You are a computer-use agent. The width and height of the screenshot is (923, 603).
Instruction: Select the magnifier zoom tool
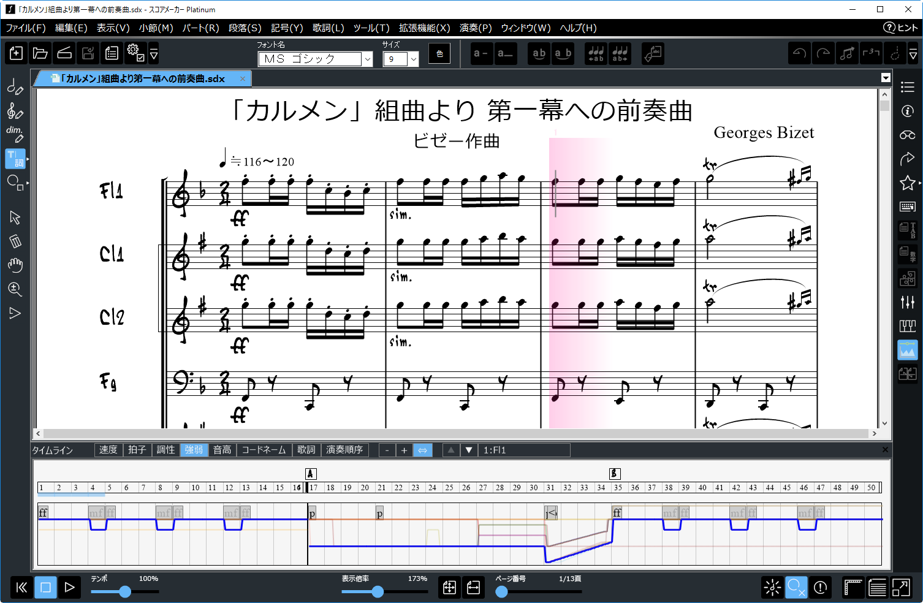coord(15,289)
